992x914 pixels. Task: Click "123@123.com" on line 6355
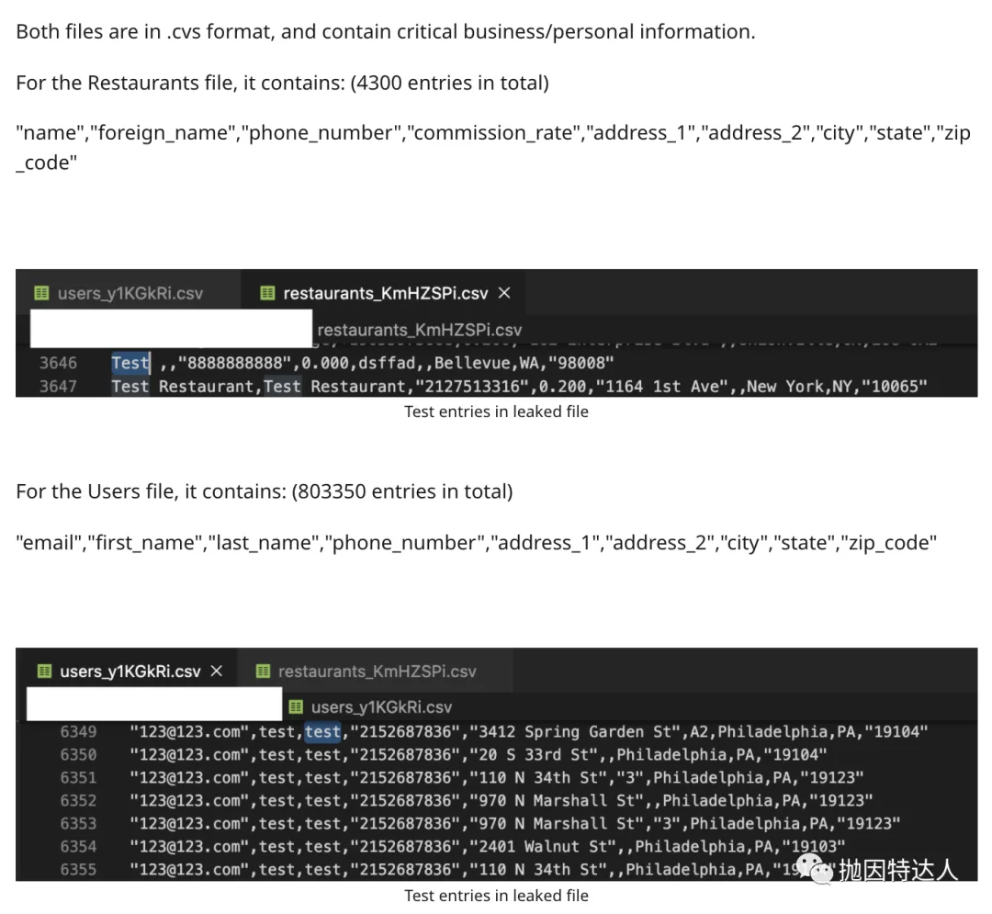coord(190,870)
